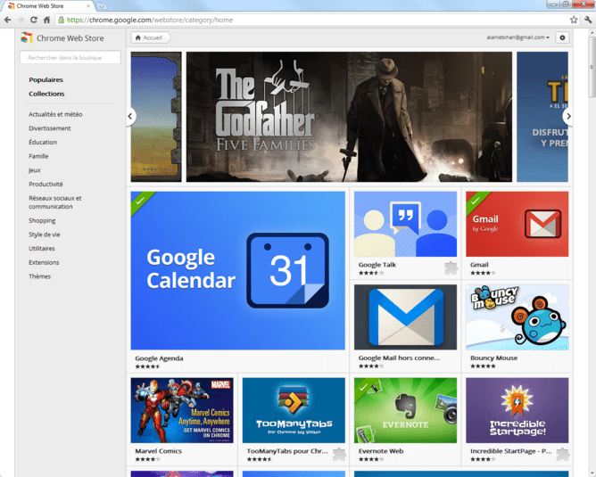Open The Godfather Five Families banner
Screen dimensions: 596x477
click(349, 116)
